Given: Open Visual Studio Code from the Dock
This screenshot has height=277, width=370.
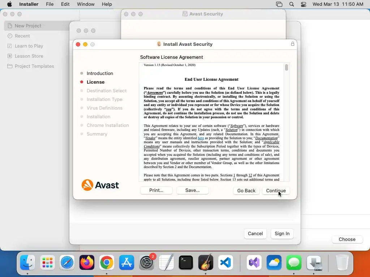Looking at the screenshot, I should 225,263.
